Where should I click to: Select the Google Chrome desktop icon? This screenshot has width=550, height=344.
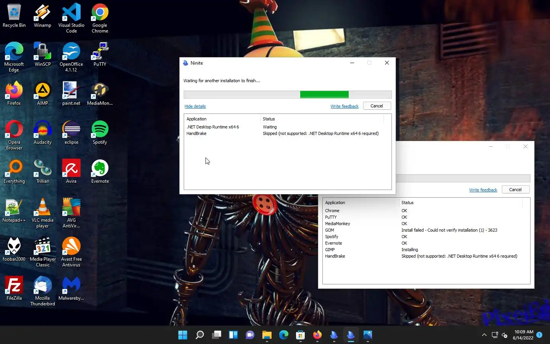(x=100, y=18)
